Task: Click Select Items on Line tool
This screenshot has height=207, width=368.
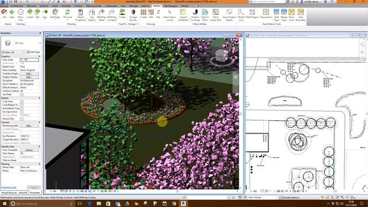Action: coord(170,15)
